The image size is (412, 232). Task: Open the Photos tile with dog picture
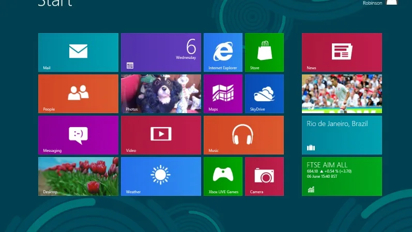(161, 94)
